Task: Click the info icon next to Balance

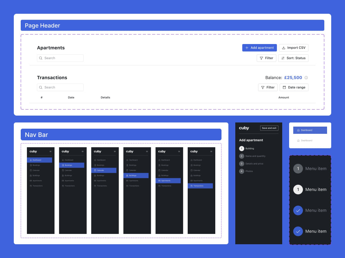Action: 306,78
